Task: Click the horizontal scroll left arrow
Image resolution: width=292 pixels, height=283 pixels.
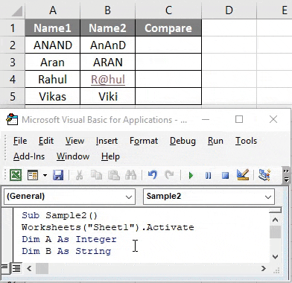Action: [29, 268]
